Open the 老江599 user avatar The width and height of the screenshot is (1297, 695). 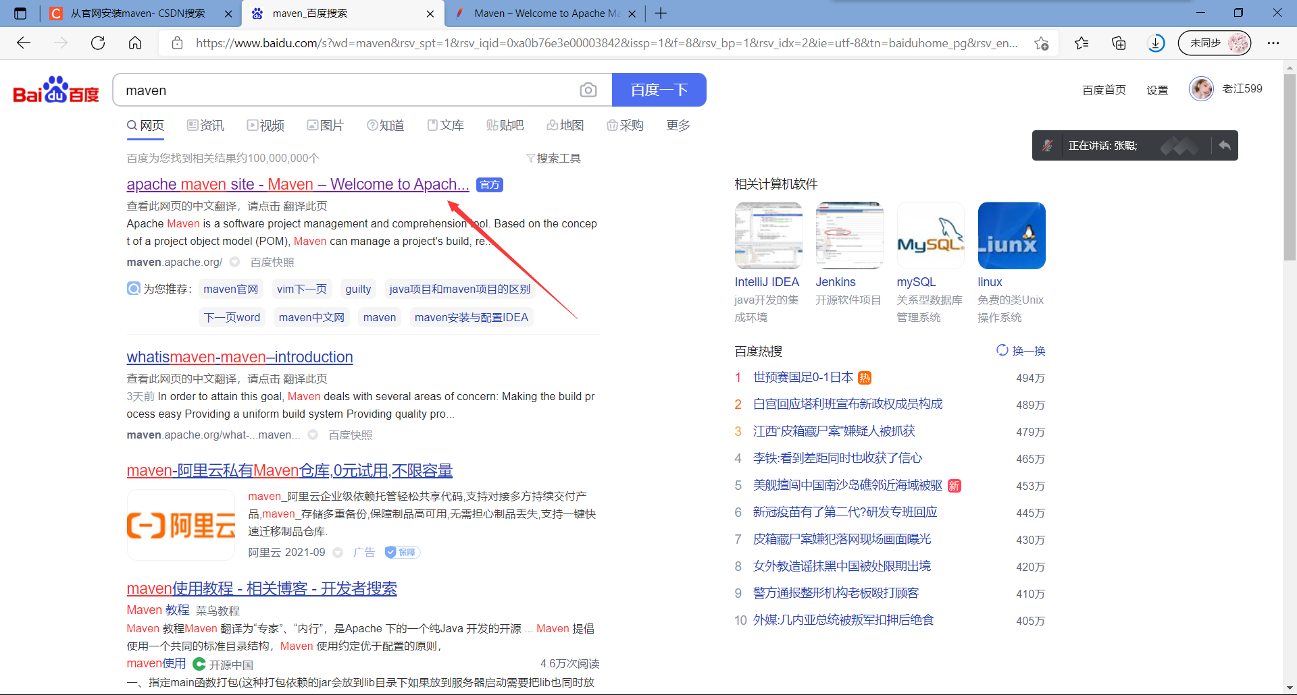click(x=1201, y=89)
